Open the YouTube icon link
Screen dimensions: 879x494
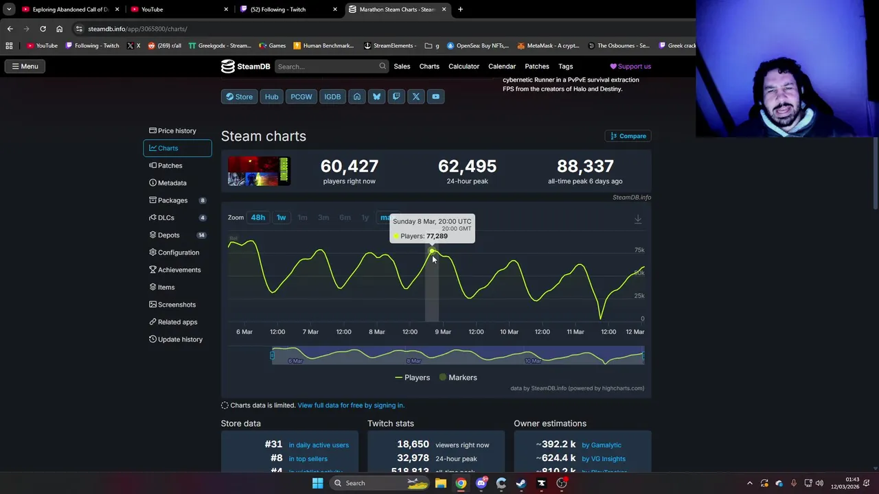click(x=435, y=97)
